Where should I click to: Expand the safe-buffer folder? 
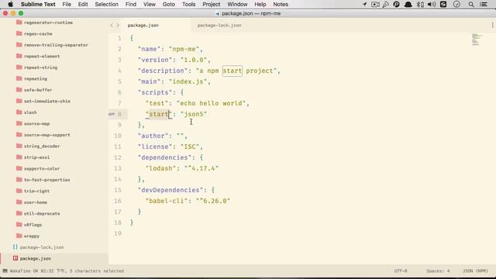click(38, 90)
